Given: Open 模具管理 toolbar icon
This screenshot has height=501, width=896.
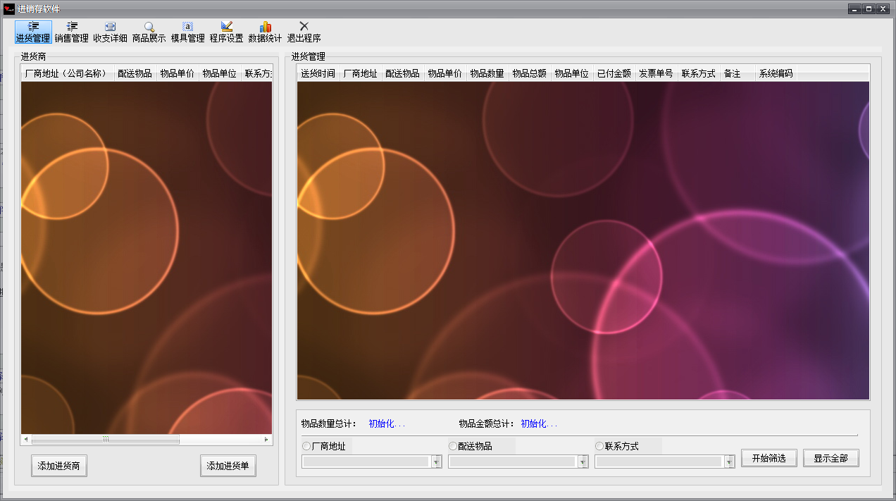Looking at the screenshot, I should click(x=188, y=32).
